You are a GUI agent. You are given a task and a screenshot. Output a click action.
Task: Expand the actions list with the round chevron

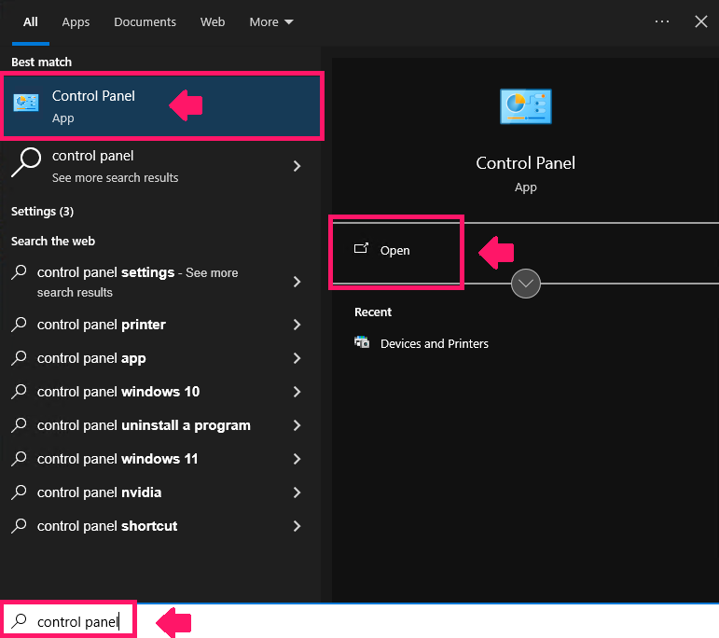pos(525,284)
